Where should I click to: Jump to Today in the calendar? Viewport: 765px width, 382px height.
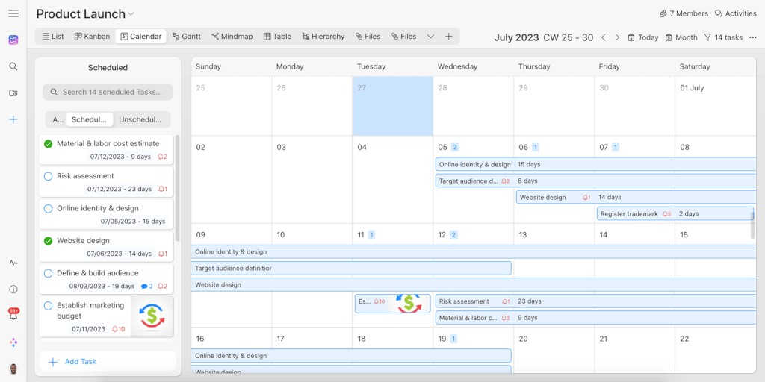(642, 37)
